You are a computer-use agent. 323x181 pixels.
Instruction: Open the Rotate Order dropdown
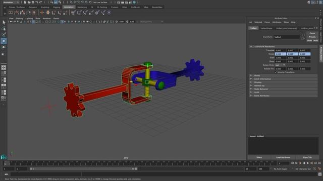(x=280, y=65)
